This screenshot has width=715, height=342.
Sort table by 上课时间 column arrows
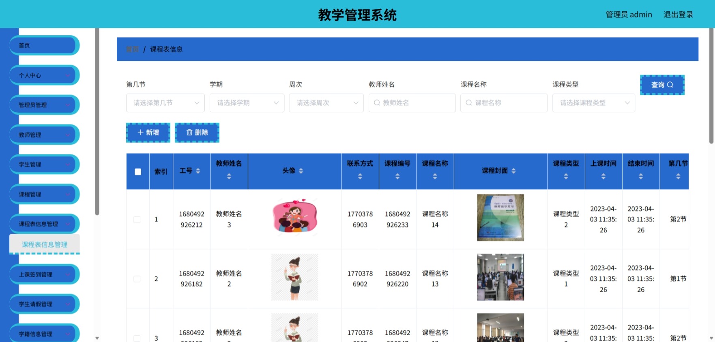click(603, 176)
